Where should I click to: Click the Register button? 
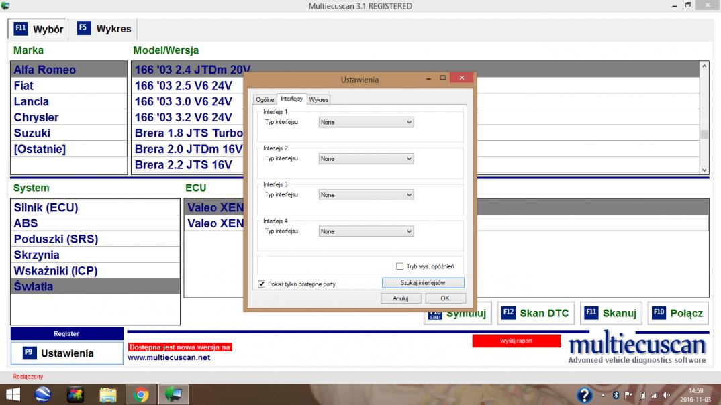pos(66,333)
